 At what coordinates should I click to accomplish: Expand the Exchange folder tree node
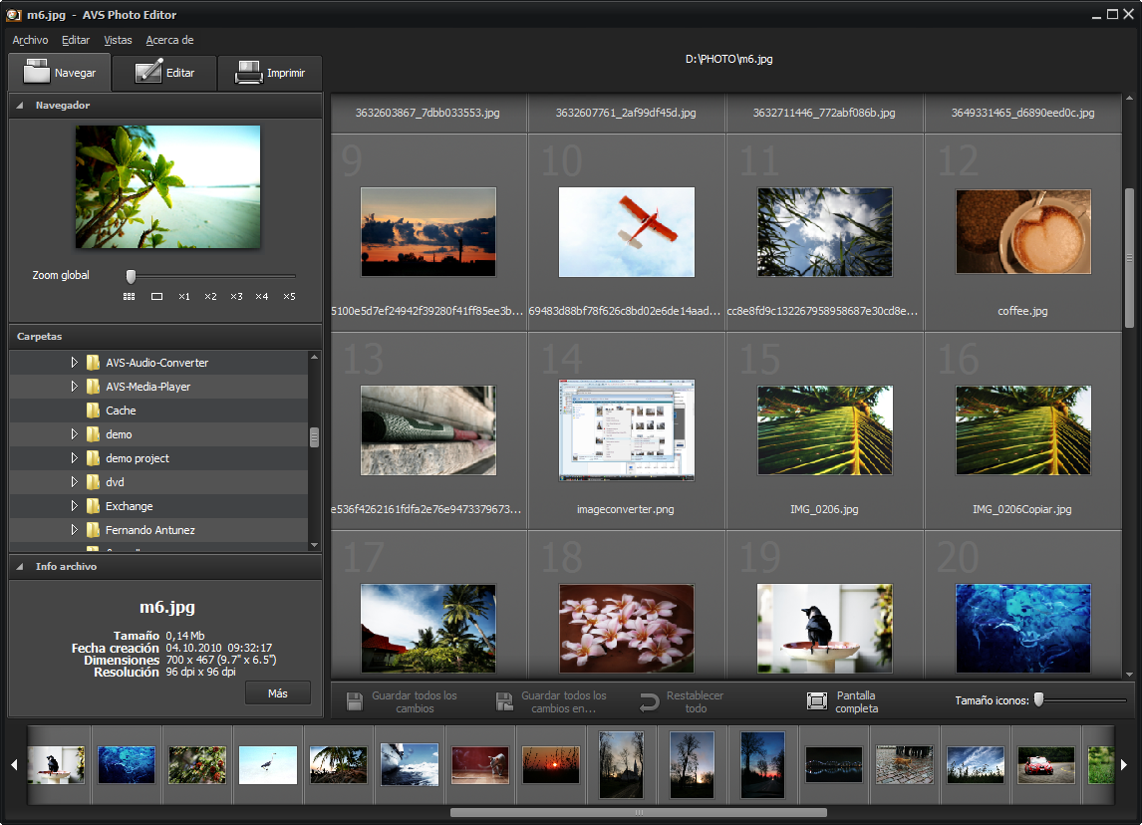(74, 506)
